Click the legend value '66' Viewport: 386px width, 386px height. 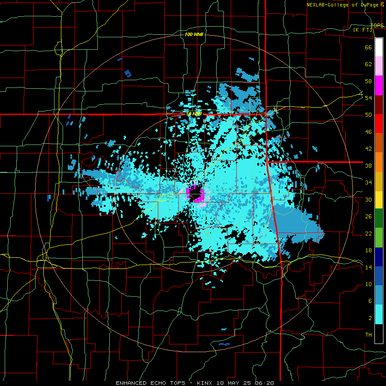click(368, 47)
